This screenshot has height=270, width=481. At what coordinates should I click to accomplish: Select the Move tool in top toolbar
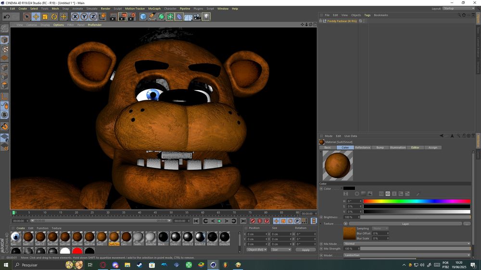36,17
